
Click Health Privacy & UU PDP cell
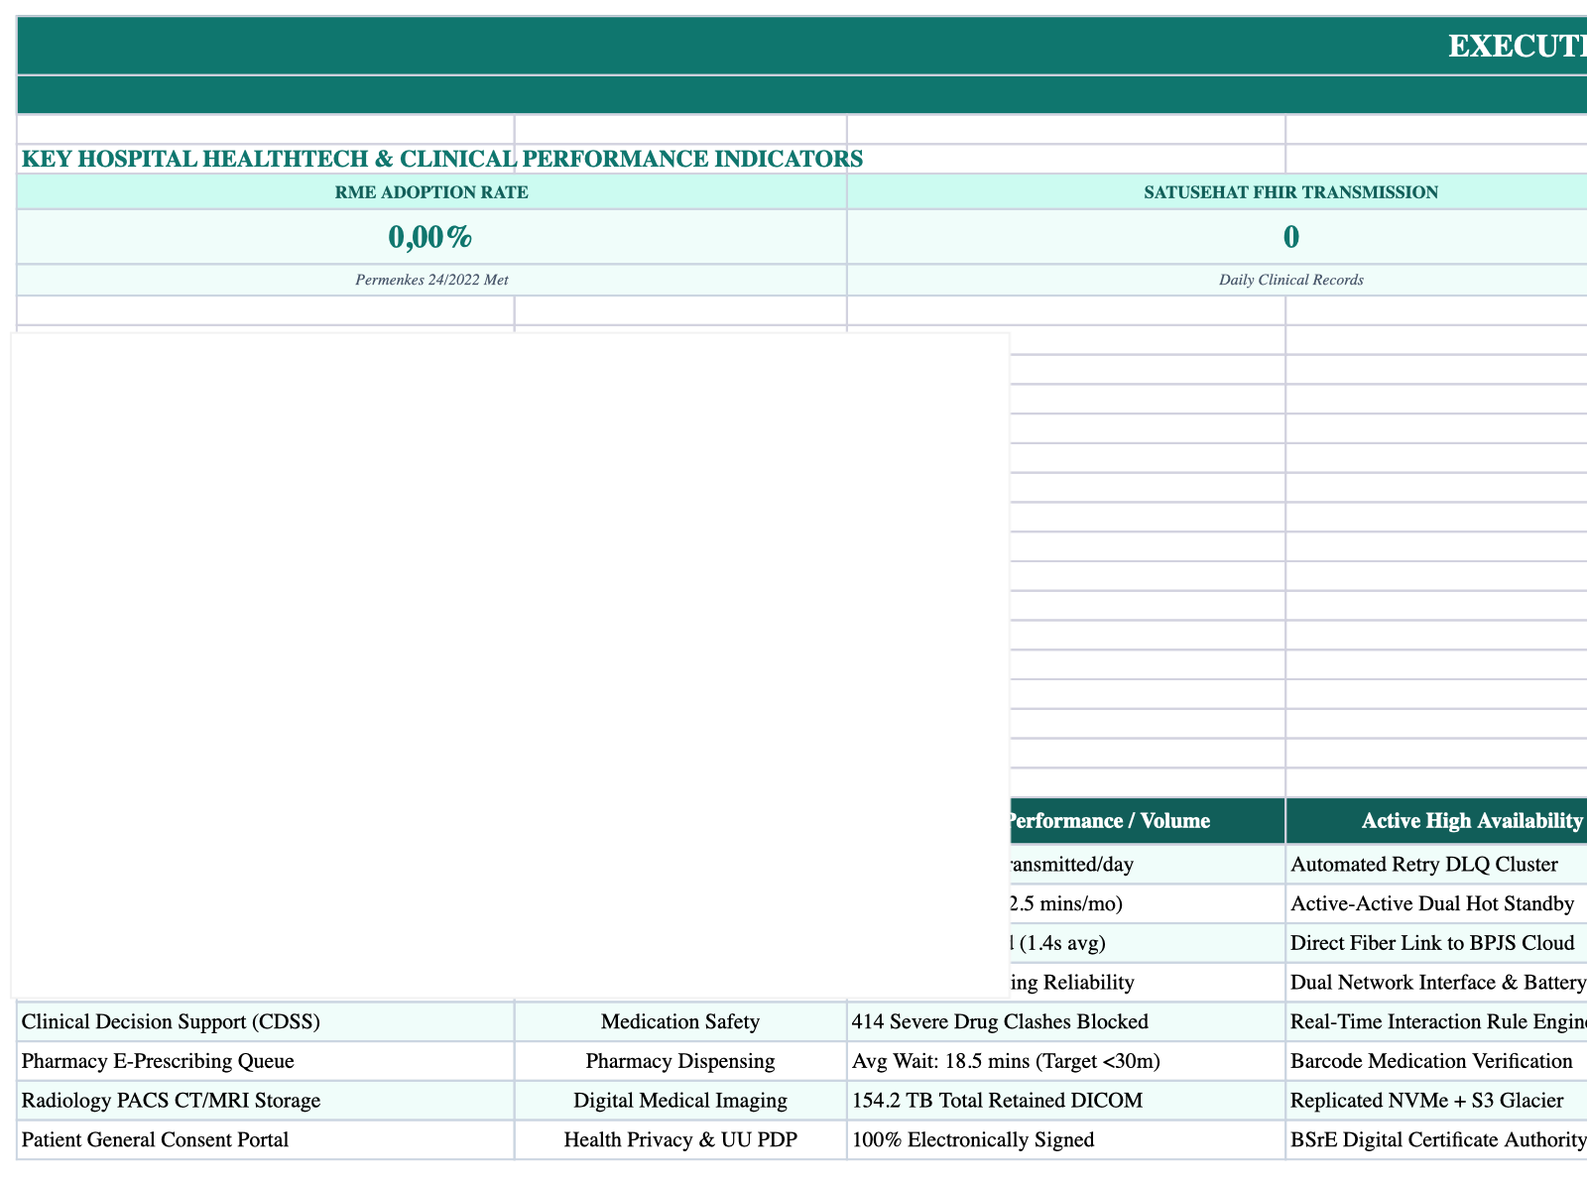pyautogui.click(x=680, y=1140)
